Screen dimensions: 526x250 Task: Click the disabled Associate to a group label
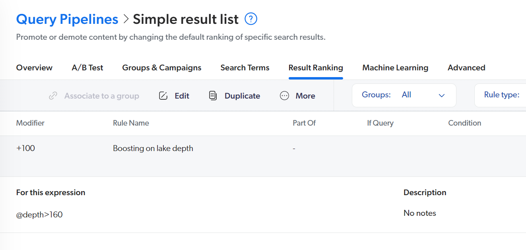(x=102, y=96)
